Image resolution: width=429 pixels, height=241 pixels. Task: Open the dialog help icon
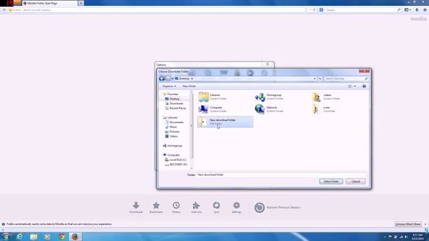coord(364,86)
